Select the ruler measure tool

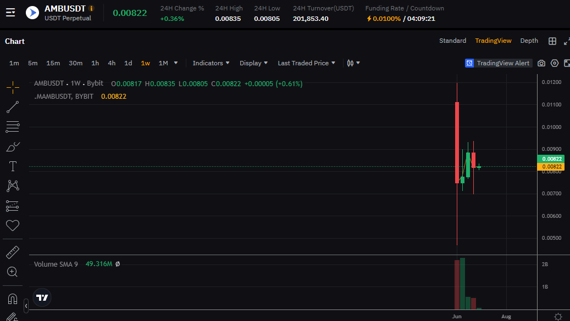(x=13, y=252)
